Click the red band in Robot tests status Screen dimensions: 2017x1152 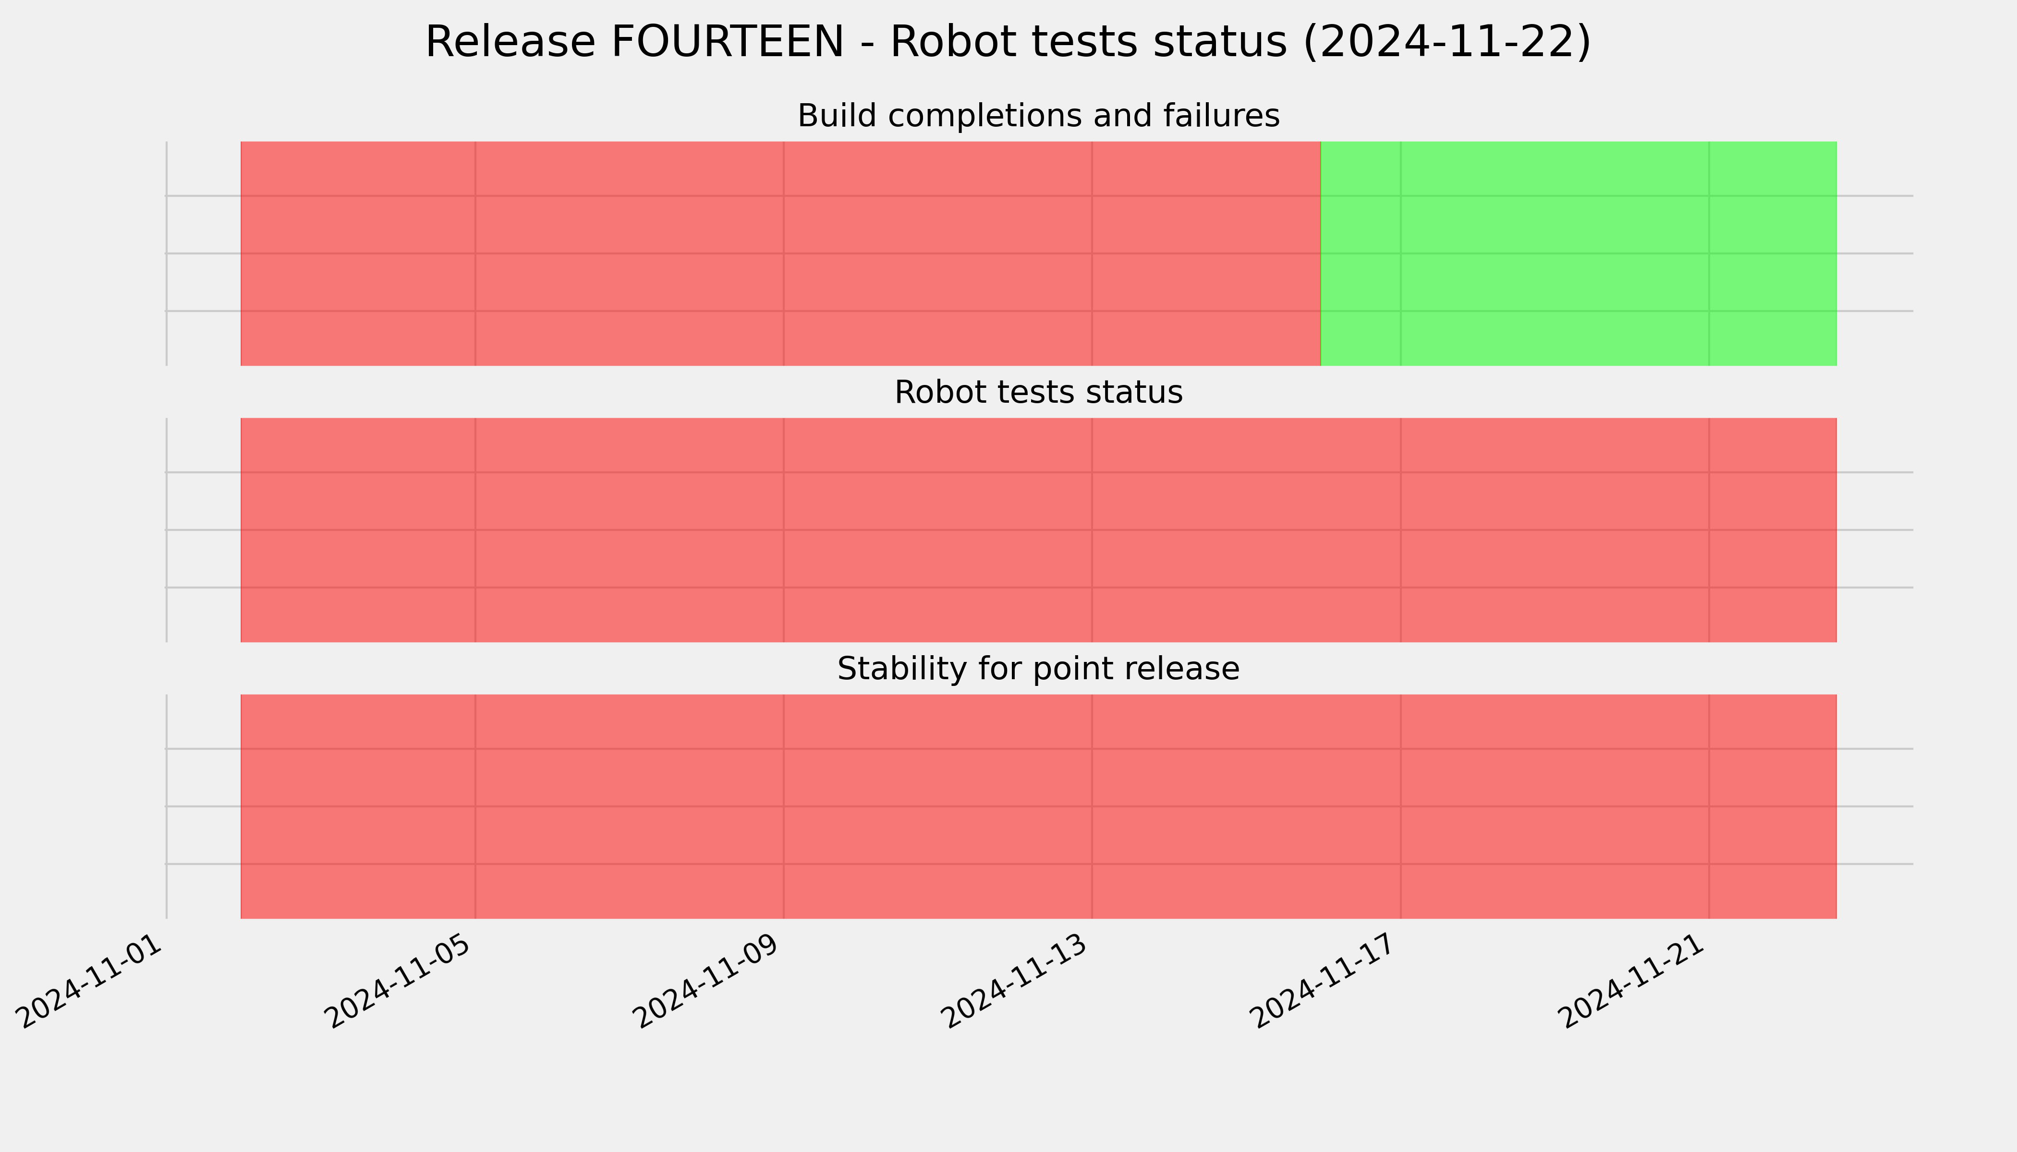click(1038, 530)
